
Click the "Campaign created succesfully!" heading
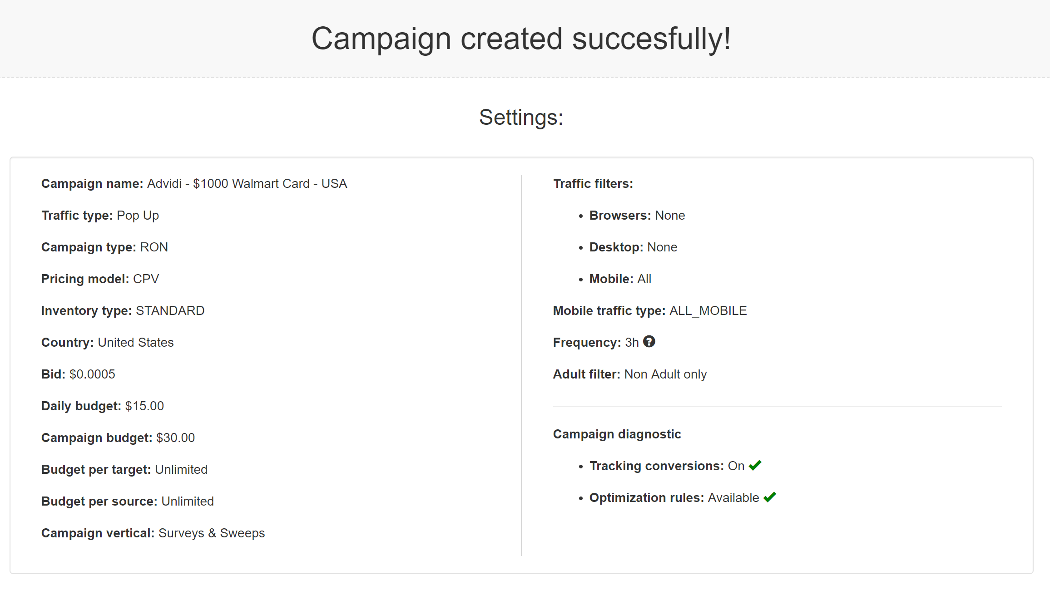521,39
